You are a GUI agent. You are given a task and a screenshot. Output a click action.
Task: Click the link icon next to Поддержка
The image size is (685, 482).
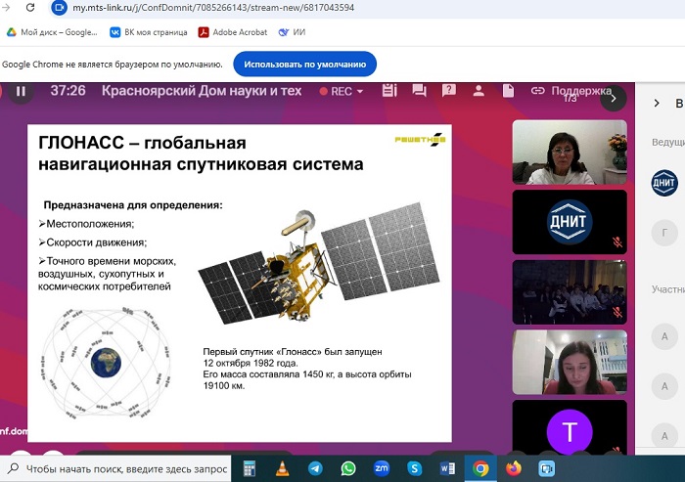click(x=537, y=91)
